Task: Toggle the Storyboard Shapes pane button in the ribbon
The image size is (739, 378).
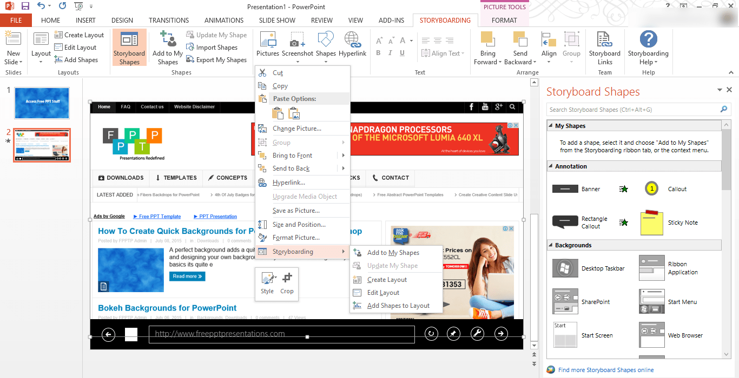Action: click(x=129, y=48)
